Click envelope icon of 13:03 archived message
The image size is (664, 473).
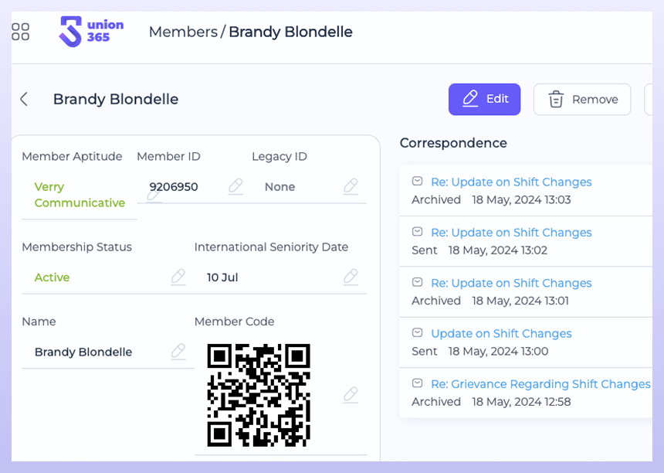(417, 182)
